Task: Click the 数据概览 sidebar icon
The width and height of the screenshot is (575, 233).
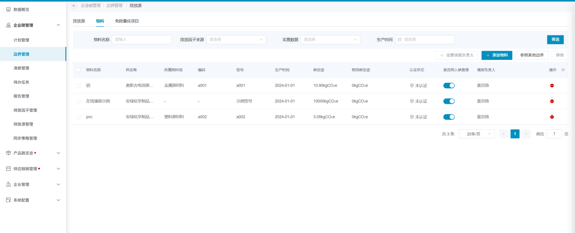Action: click(8, 9)
